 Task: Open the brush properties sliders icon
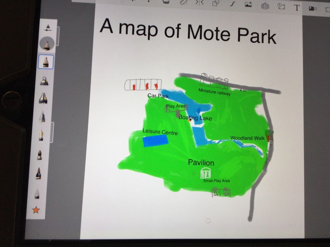click(x=47, y=28)
